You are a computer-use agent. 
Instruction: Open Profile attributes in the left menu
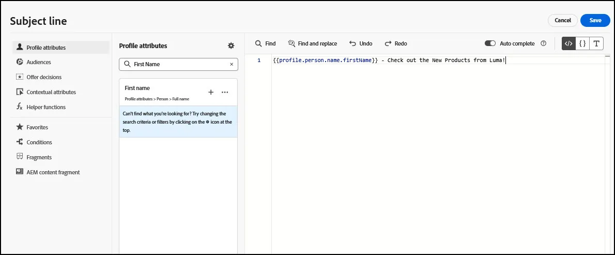click(x=61, y=48)
